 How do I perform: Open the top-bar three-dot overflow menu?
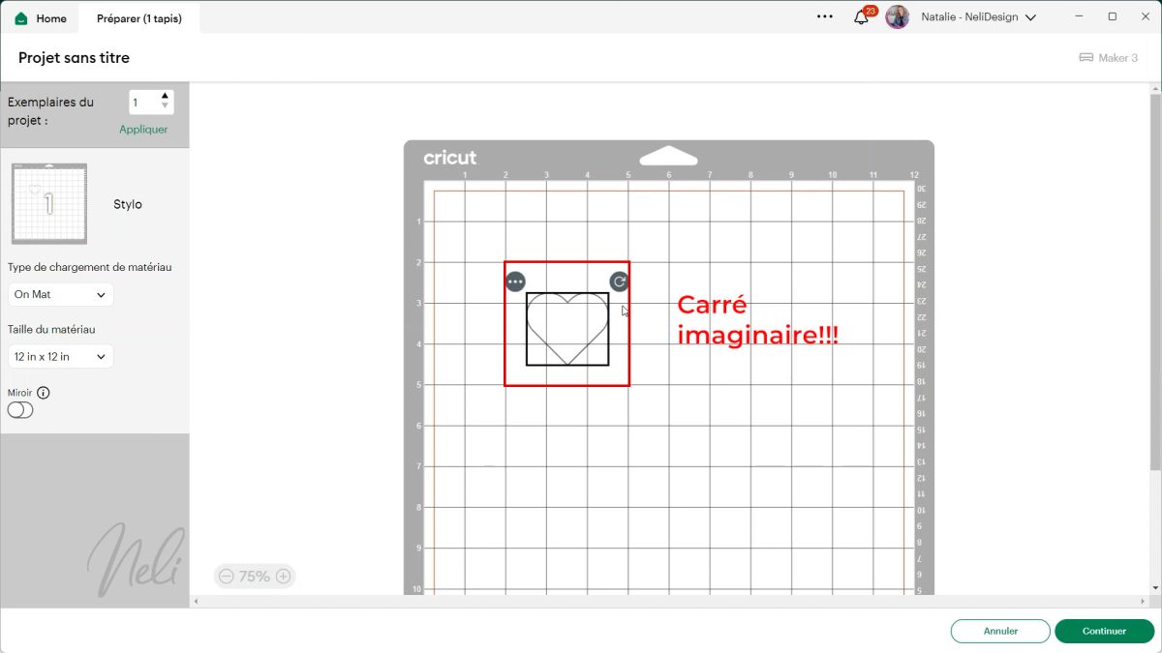[824, 16]
